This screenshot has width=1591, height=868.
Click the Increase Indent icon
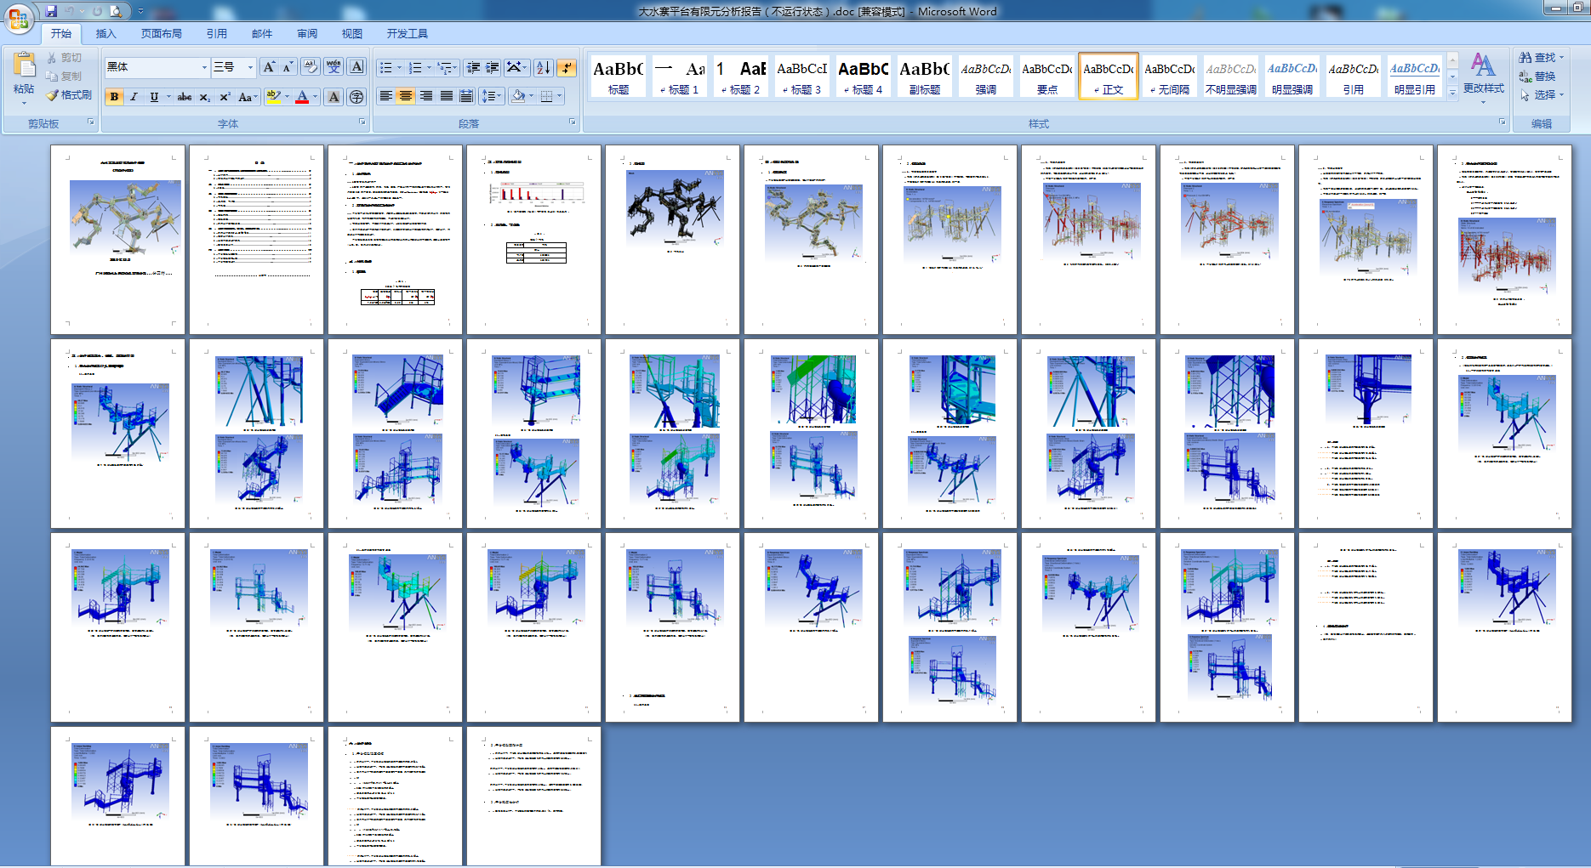coord(493,67)
